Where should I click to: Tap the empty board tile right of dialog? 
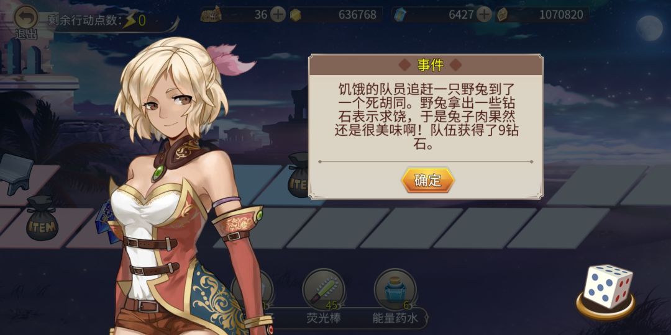point(598,185)
